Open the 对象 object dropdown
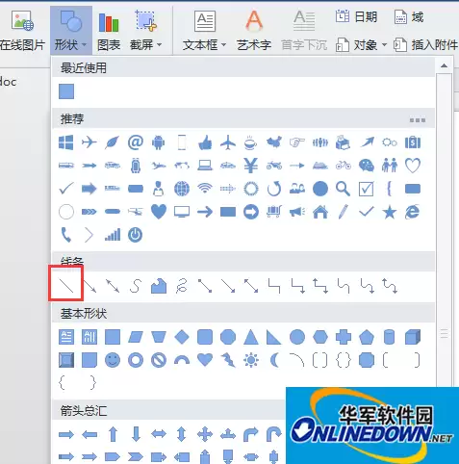Screen dimensions: 459x464 click(x=361, y=45)
